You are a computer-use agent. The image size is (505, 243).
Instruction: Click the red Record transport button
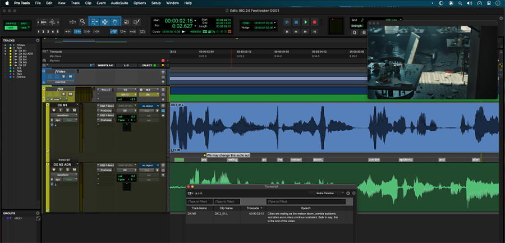[315, 22]
